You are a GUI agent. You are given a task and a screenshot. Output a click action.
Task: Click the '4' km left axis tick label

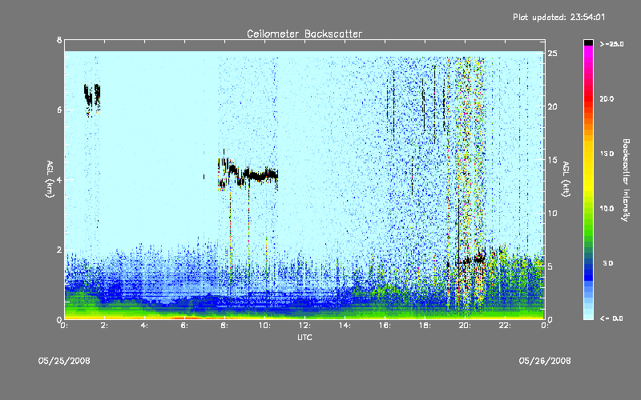[59, 179]
